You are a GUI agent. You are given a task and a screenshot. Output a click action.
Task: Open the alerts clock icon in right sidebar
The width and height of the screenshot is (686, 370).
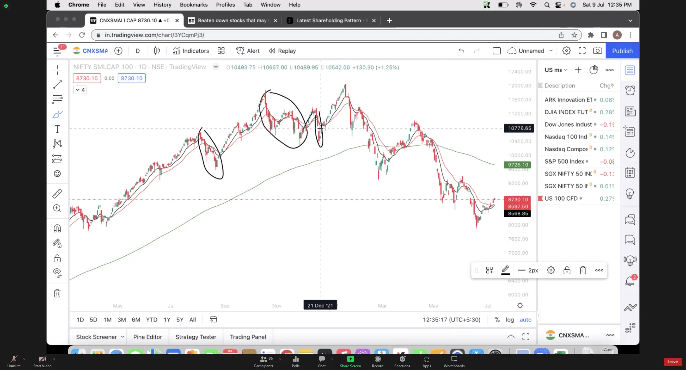(x=630, y=90)
